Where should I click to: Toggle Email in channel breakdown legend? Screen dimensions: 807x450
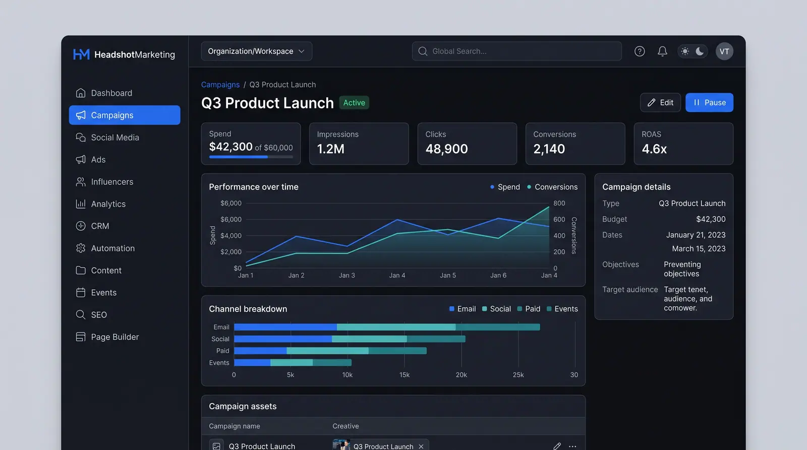(x=463, y=308)
